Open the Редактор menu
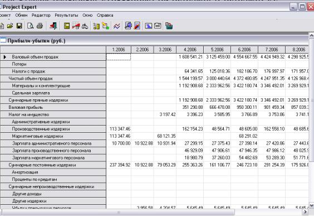This screenshot has width=314, height=216. pos(41,15)
